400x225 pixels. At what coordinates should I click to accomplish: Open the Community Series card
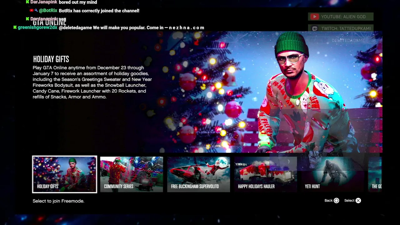(x=132, y=174)
